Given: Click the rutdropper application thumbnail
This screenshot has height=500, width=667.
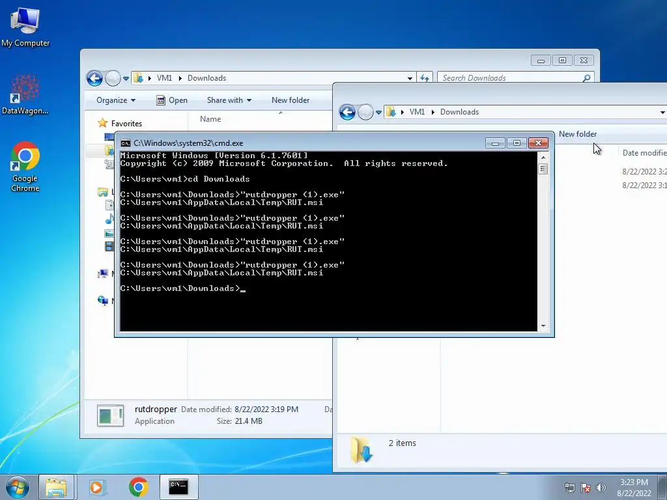Looking at the screenshot, I should point(110,415).
